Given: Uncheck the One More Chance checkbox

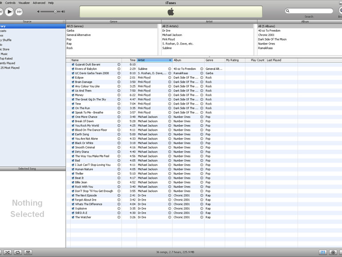Looking at the screenshot, I should [x=73, y=117].
